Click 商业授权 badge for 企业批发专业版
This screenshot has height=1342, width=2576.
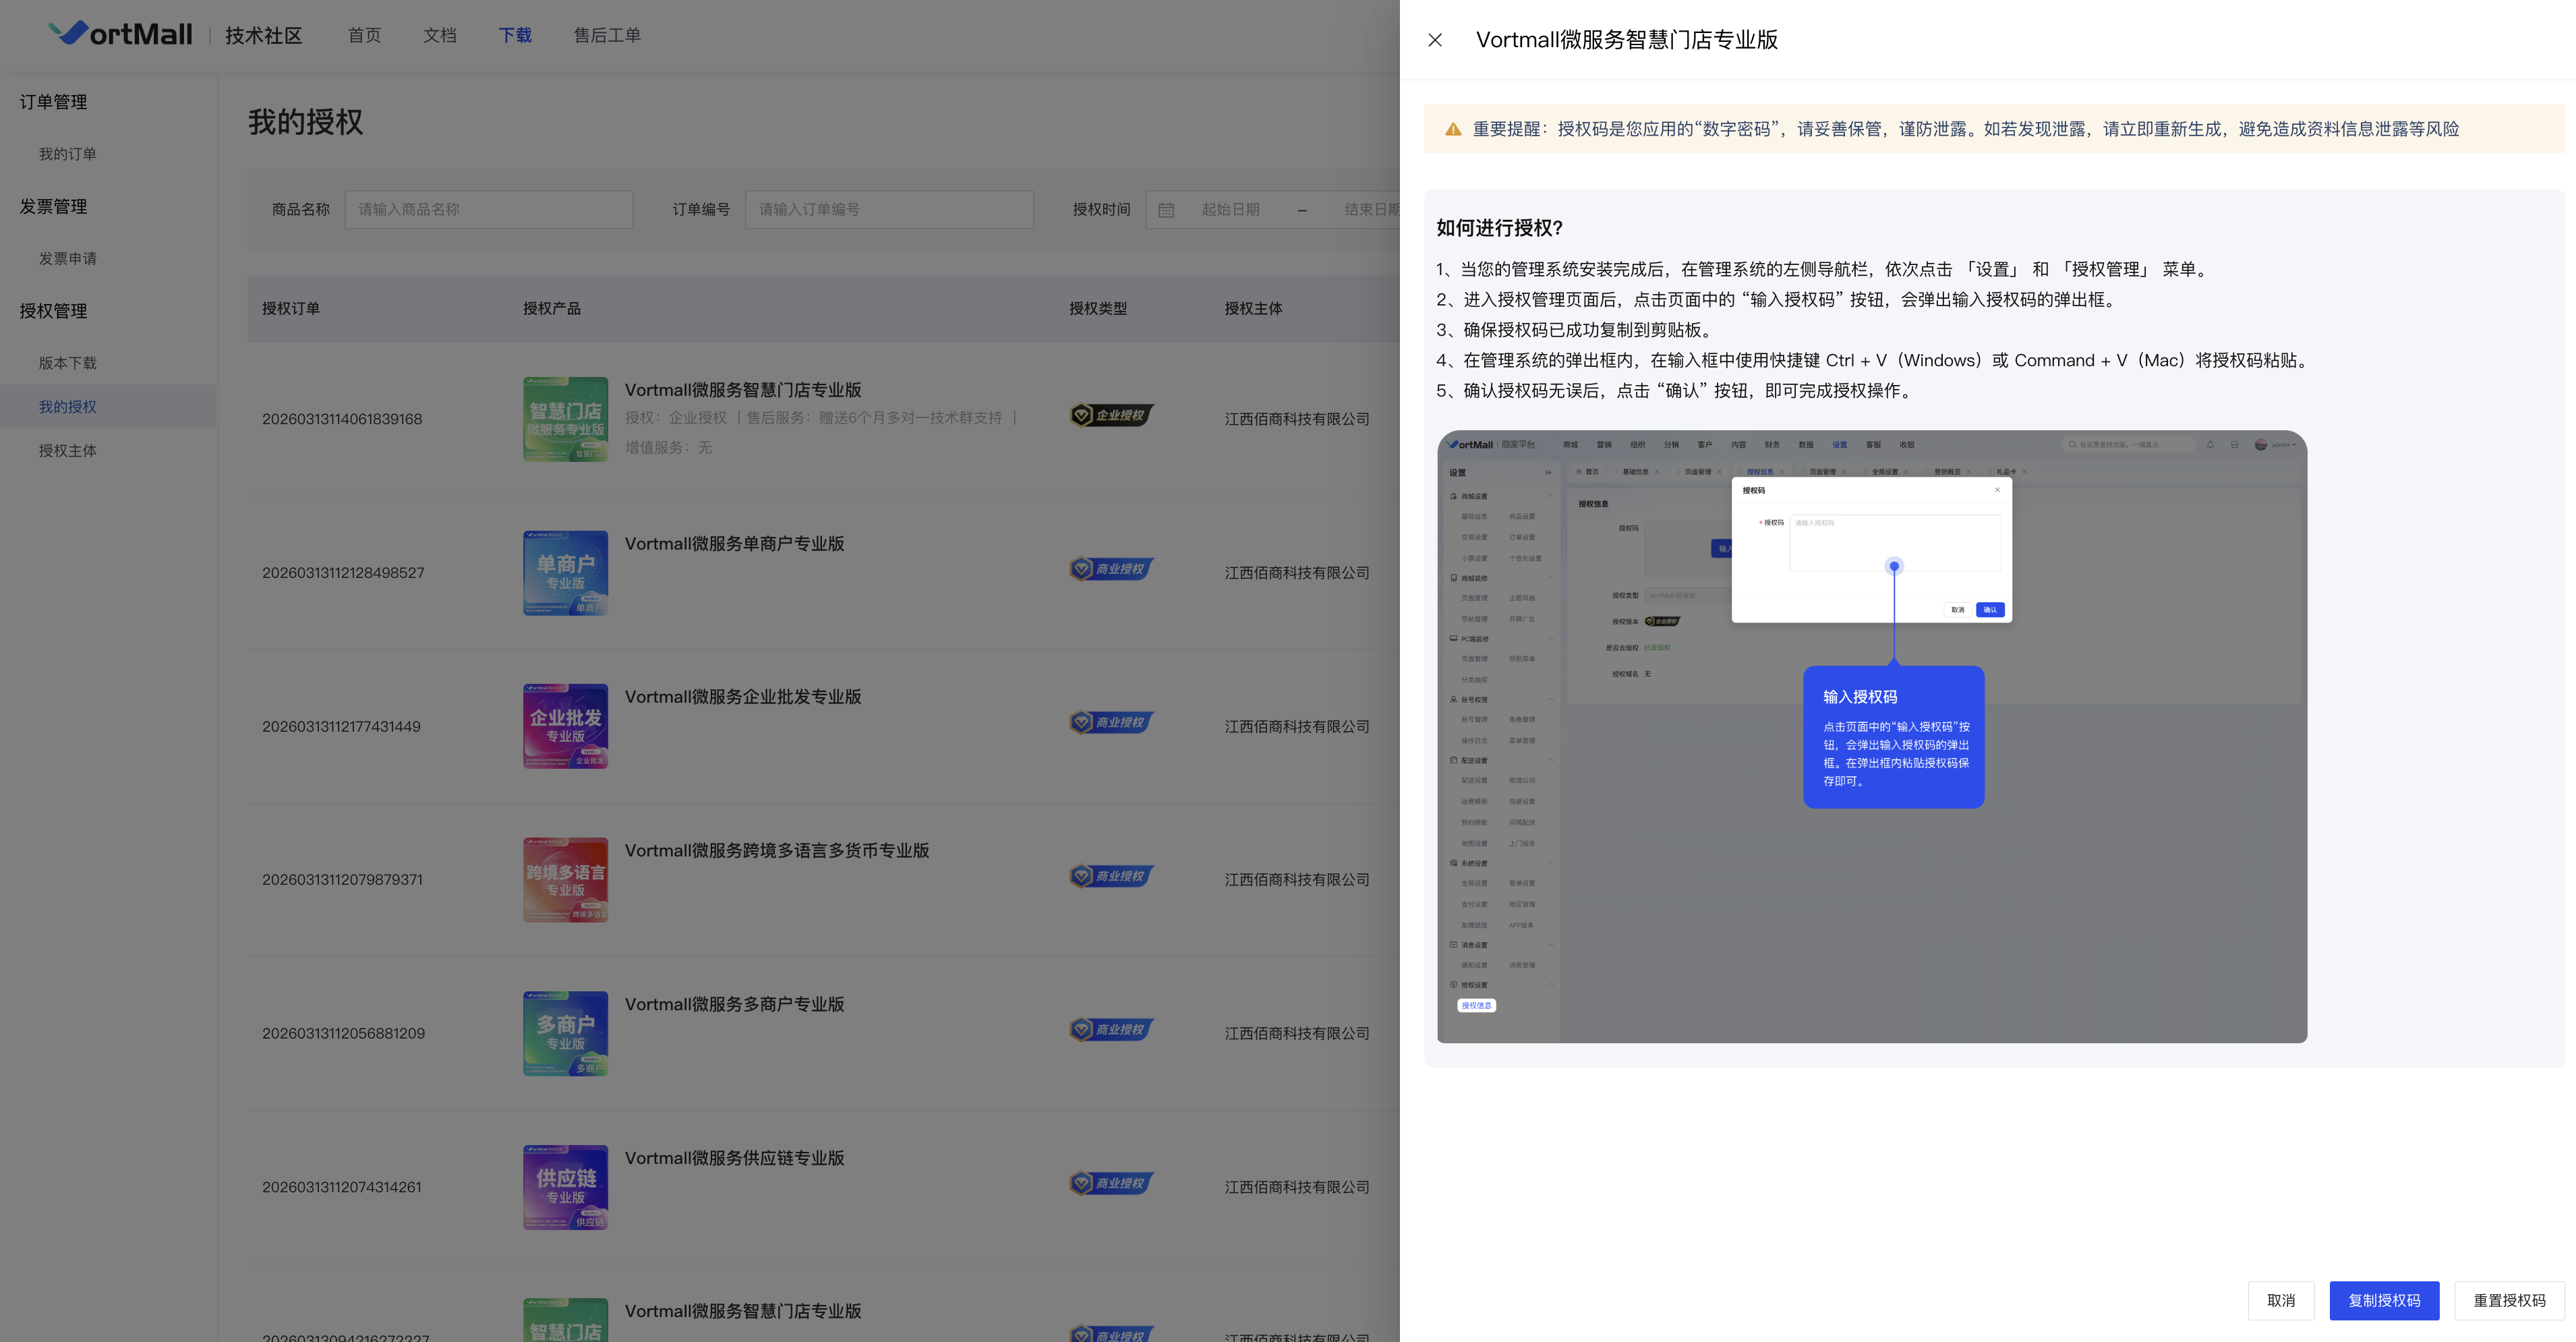tap(1111, 722)
